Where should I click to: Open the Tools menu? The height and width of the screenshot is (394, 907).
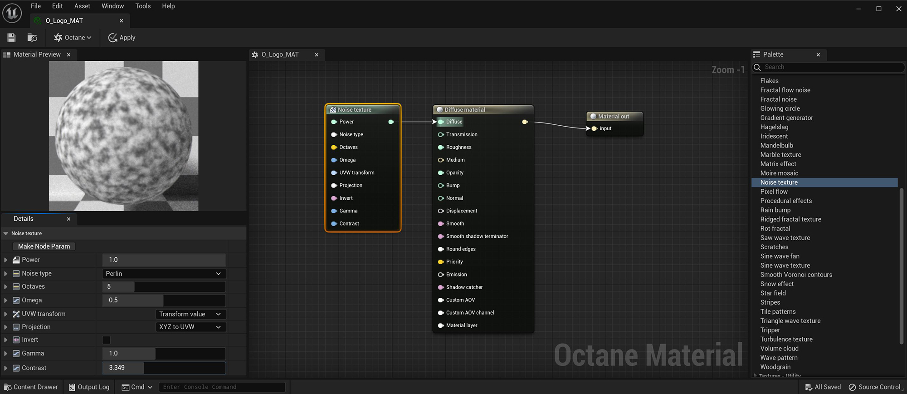click(x=143, y=6)
